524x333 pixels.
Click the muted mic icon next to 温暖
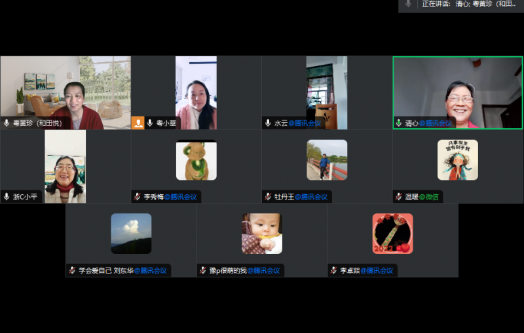pyautogui.click(x=398, y=197)
